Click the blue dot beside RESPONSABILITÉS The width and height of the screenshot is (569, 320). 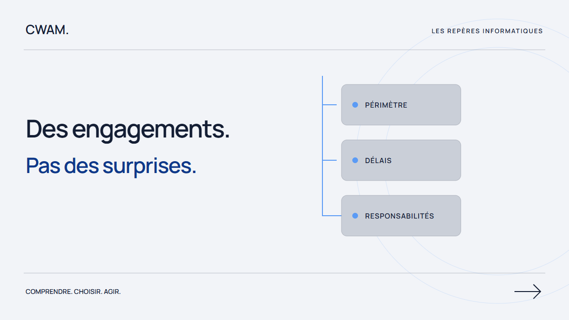tap(355, 216)
